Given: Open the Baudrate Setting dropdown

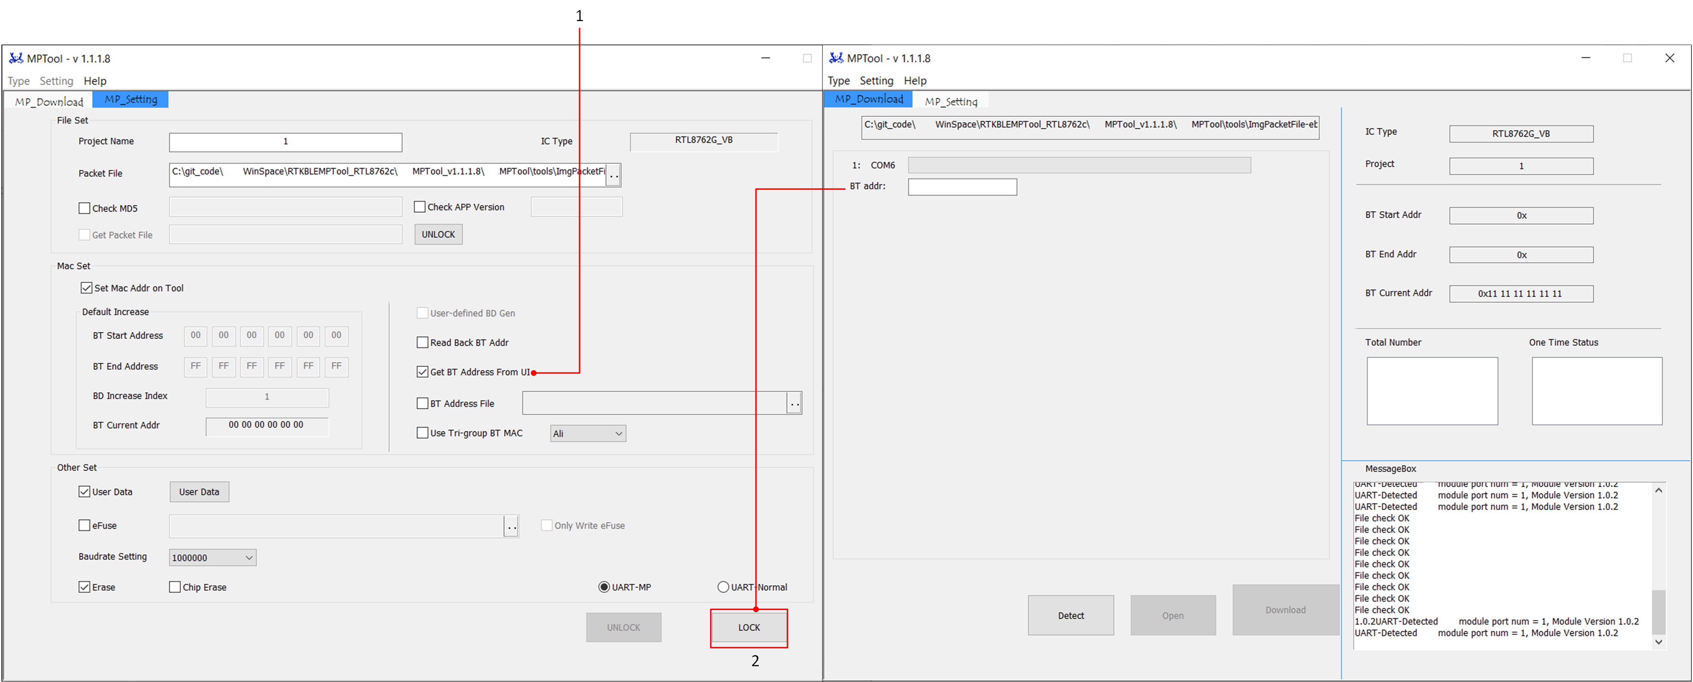Looking at the screenshot, I should (x=212, y=558).
